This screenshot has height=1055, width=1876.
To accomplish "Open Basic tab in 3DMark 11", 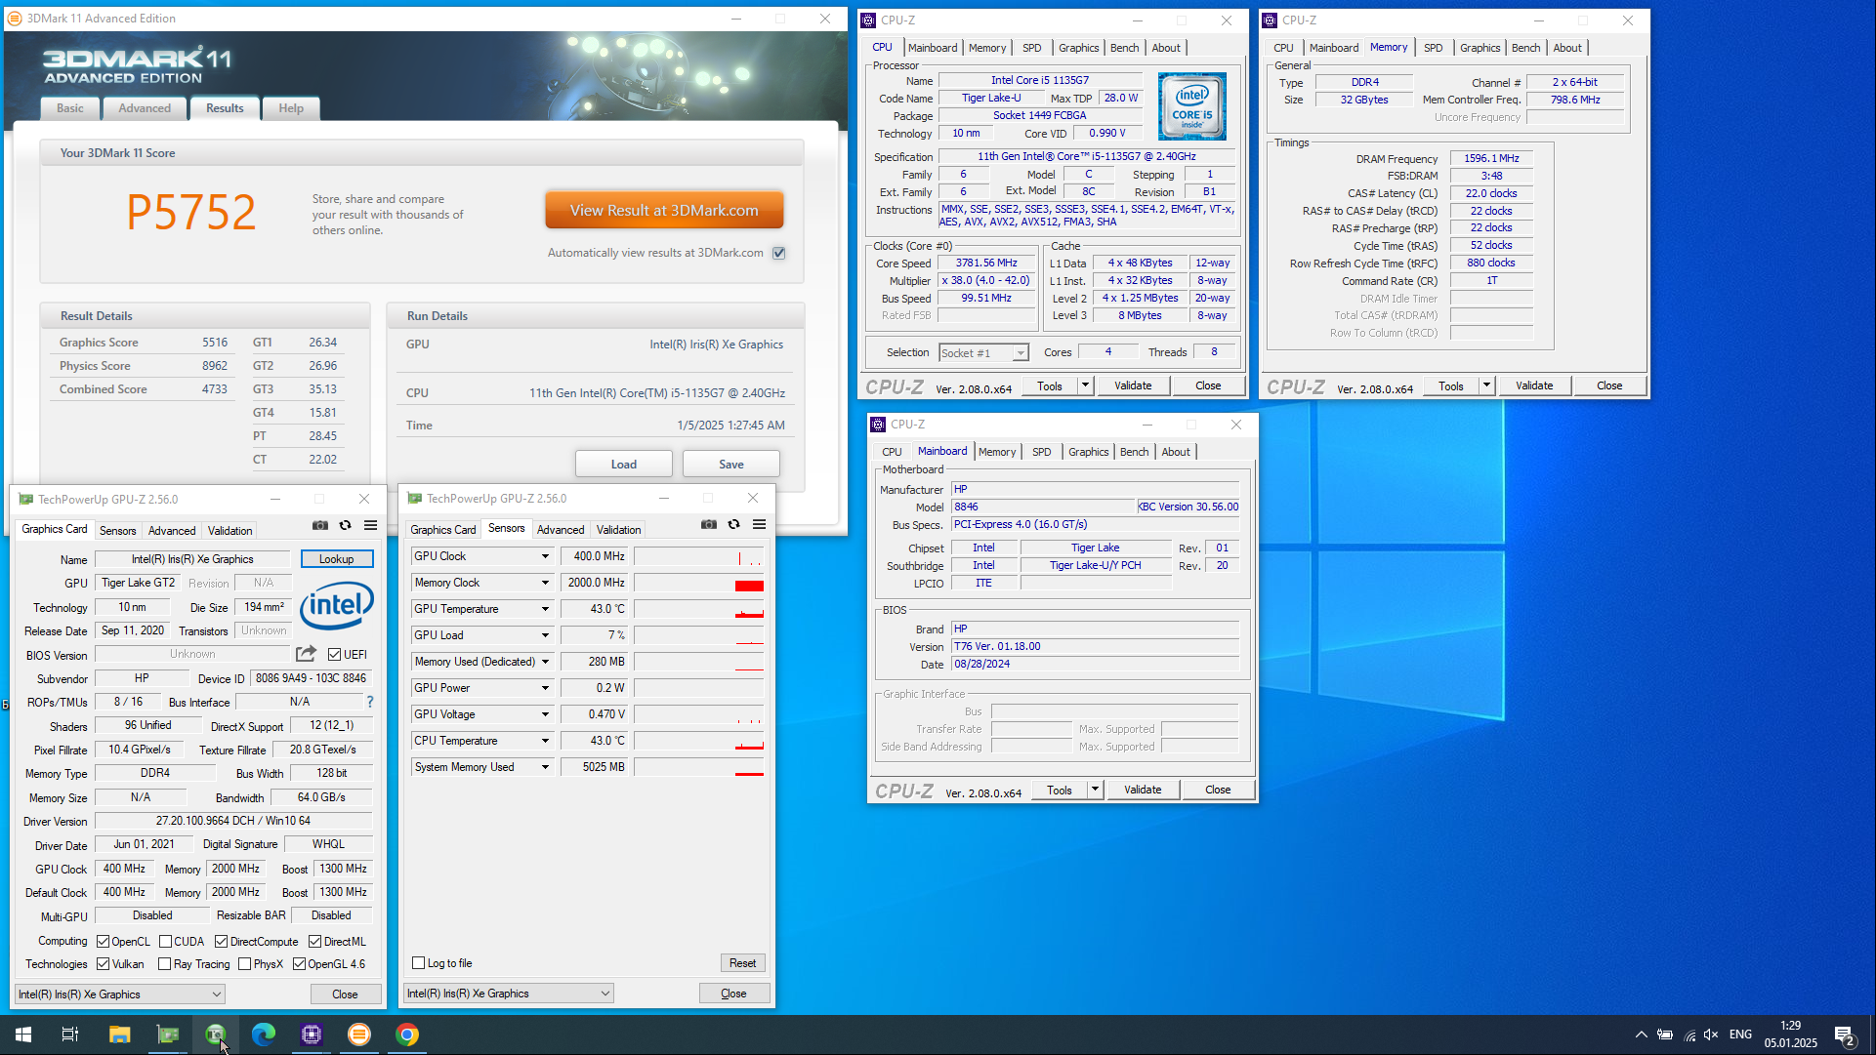I will [70, 108].
